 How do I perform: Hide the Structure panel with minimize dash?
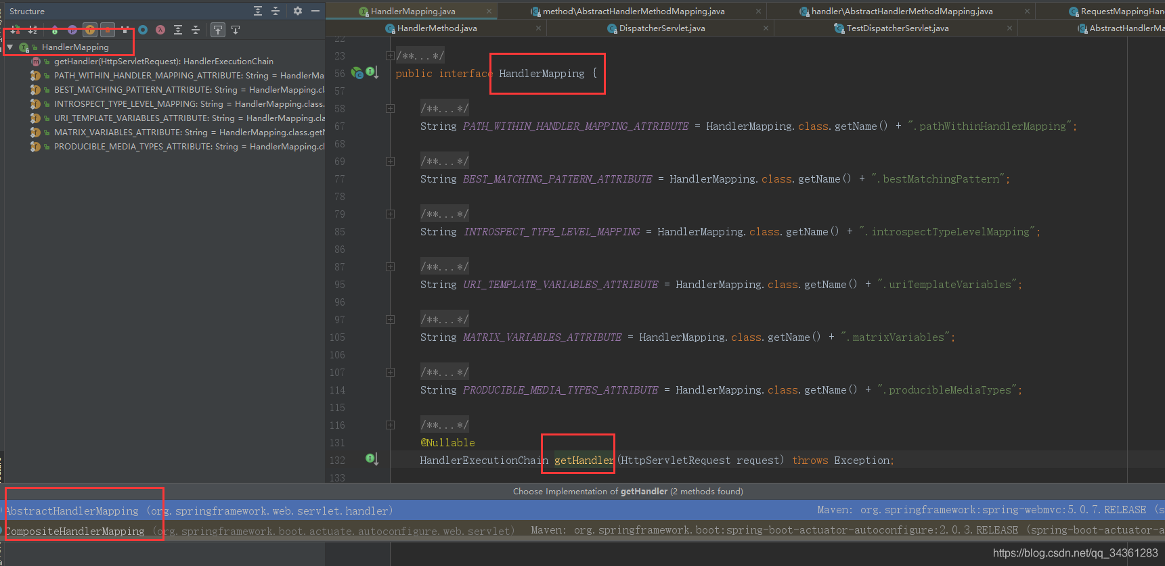click(x=315, y=11)
